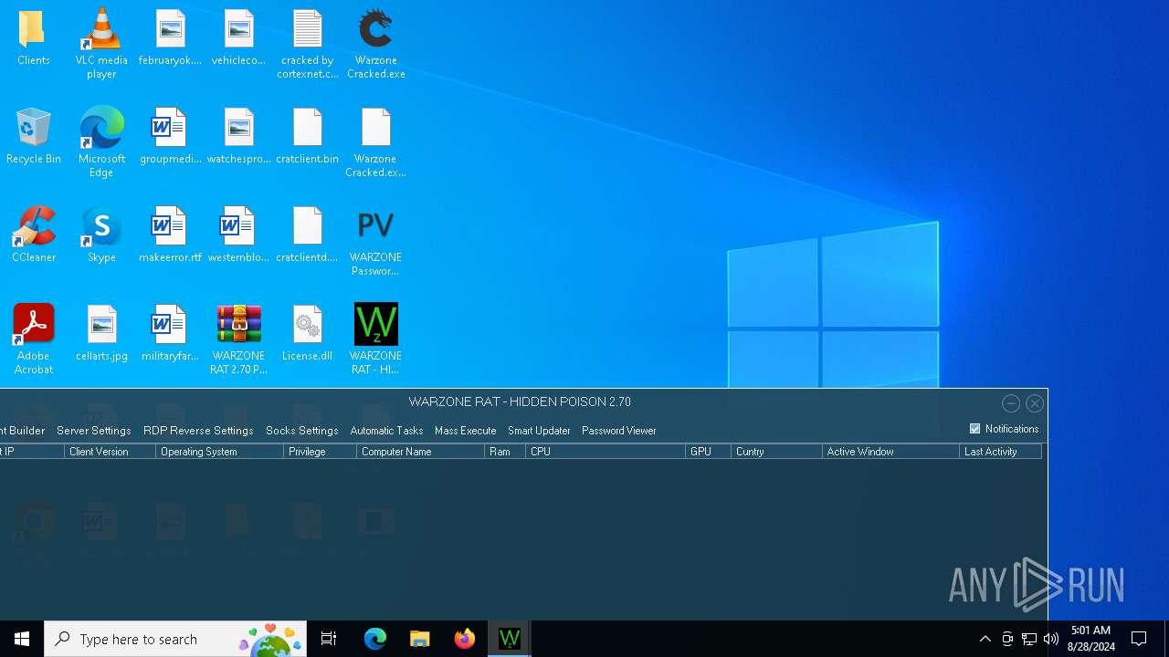
Task: Switch to WARZONE RAT taskbar button
Action: pos(510,639)
